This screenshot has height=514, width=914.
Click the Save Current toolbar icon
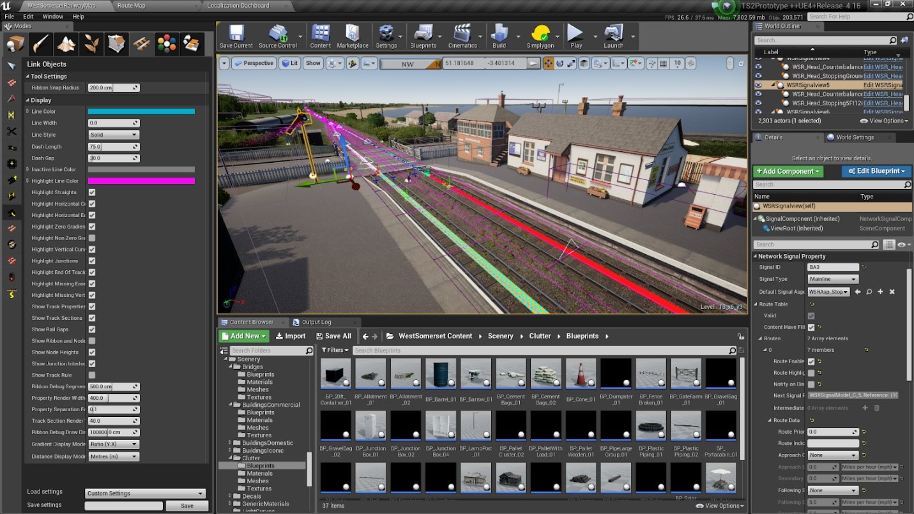tap(236, 36)
